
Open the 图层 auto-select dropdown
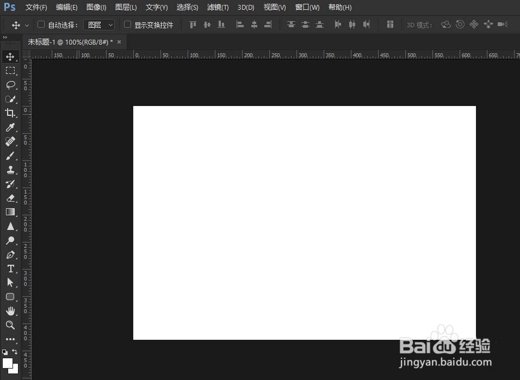99,25
